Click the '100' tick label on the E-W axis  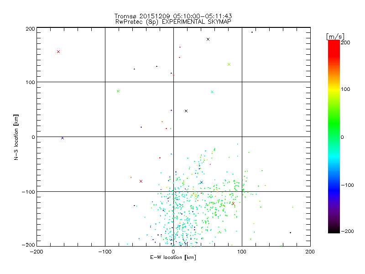click(x=242, y=252)
